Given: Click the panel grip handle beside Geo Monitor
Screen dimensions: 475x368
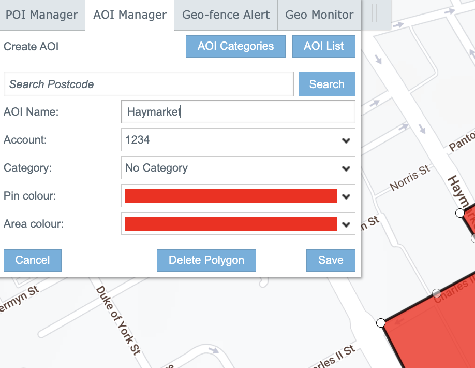Looking at the screenshot, I should (376, 14).
